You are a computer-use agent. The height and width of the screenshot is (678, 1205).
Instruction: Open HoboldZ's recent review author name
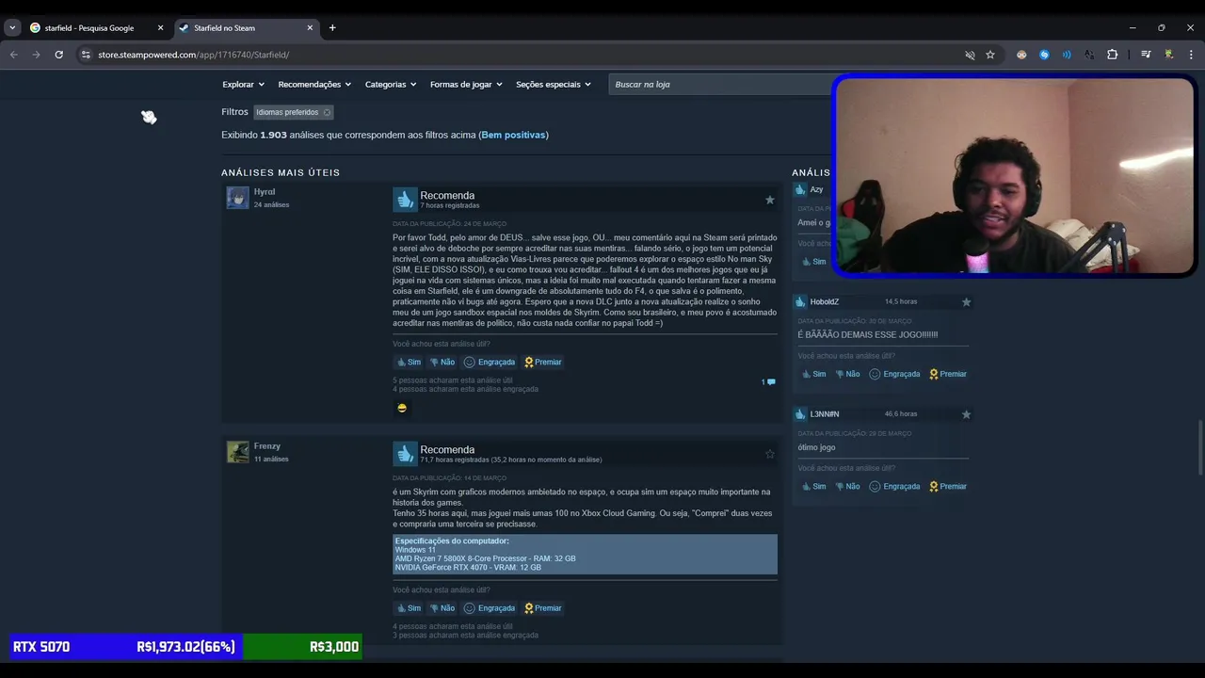tap(824, 301)
